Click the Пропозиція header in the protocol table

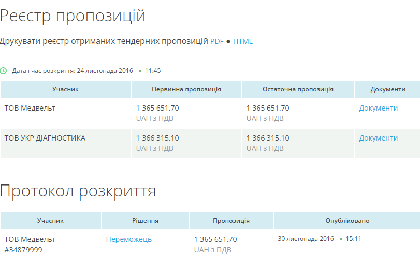tap(231, 221)
